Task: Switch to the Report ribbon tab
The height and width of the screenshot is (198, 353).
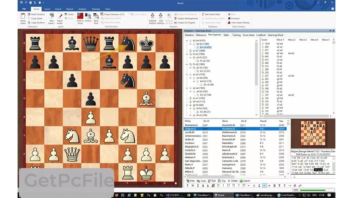Action: [x=70, y=9]
